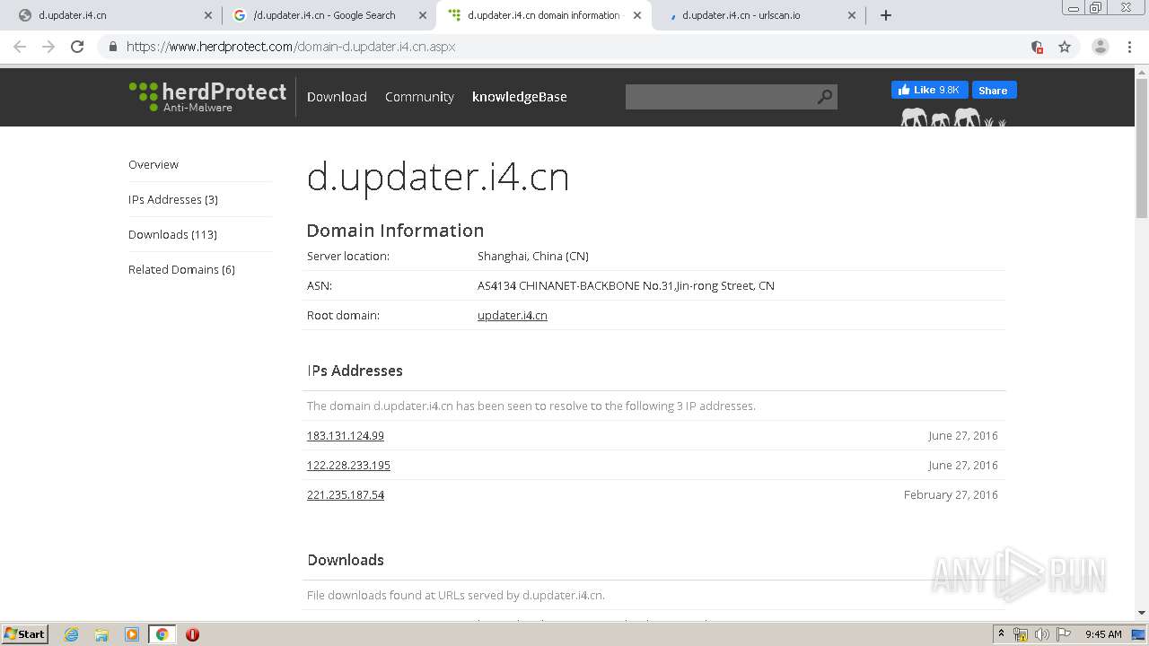Click the network tray icon
1149x646 pixels.
pyautogui.click(x=1021, y=634)
